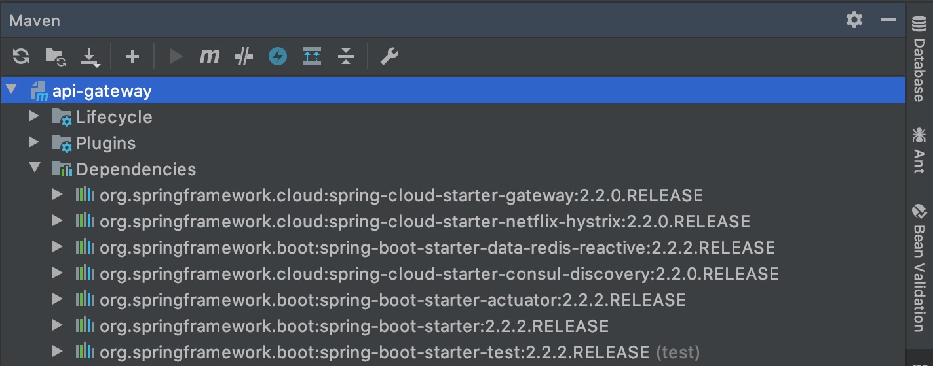This screenshot has height=366, width=933.
Task: Collapse the api-gateway project node
Action: [11, 90]
